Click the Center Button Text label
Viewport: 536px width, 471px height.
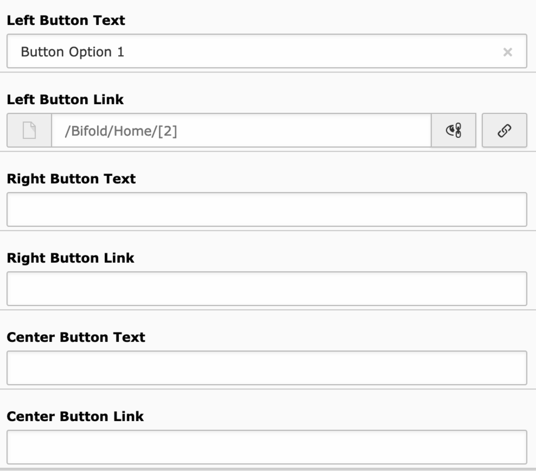[76, 337]
